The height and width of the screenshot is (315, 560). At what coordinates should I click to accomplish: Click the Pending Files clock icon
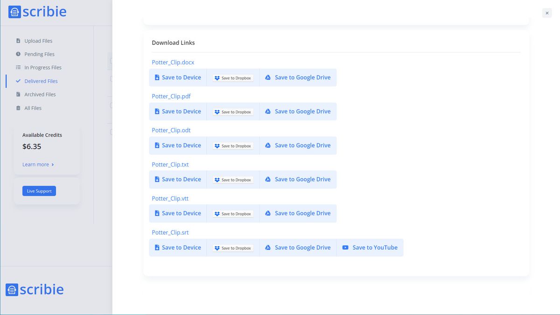pos(18,54)
